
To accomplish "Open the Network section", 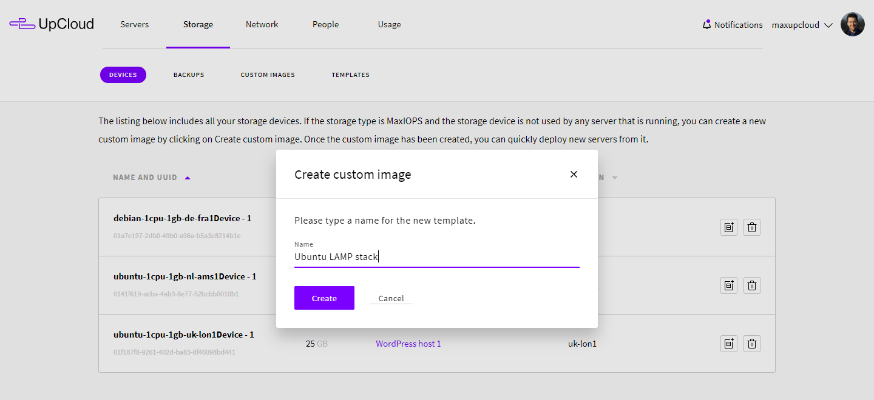I will (x=262, y=24).
